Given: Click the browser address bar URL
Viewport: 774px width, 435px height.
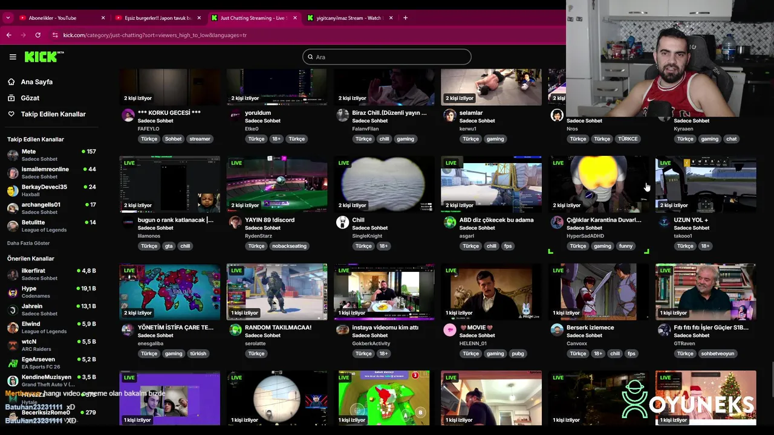Looking at the screenshot, I should [155, 35].
